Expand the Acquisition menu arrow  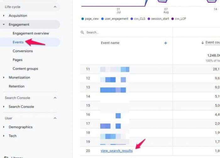coord(4,16)
